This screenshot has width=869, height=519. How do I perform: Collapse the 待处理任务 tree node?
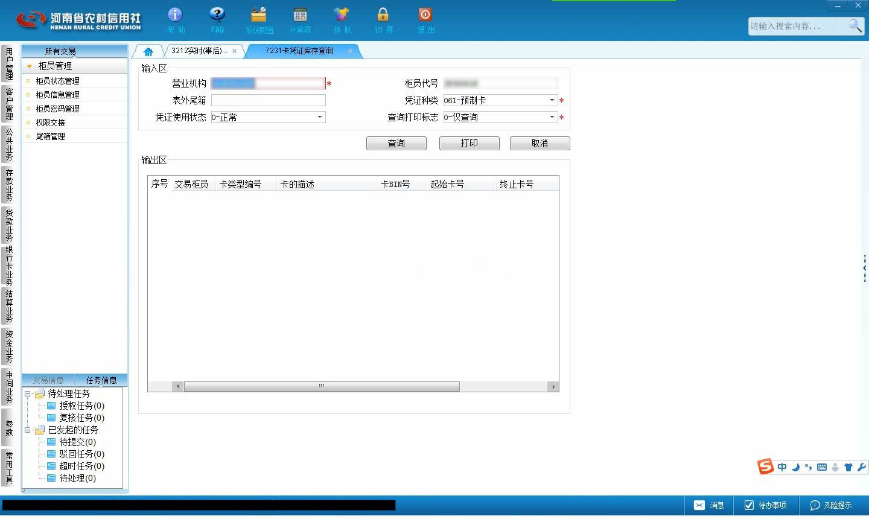coord(27,393)
